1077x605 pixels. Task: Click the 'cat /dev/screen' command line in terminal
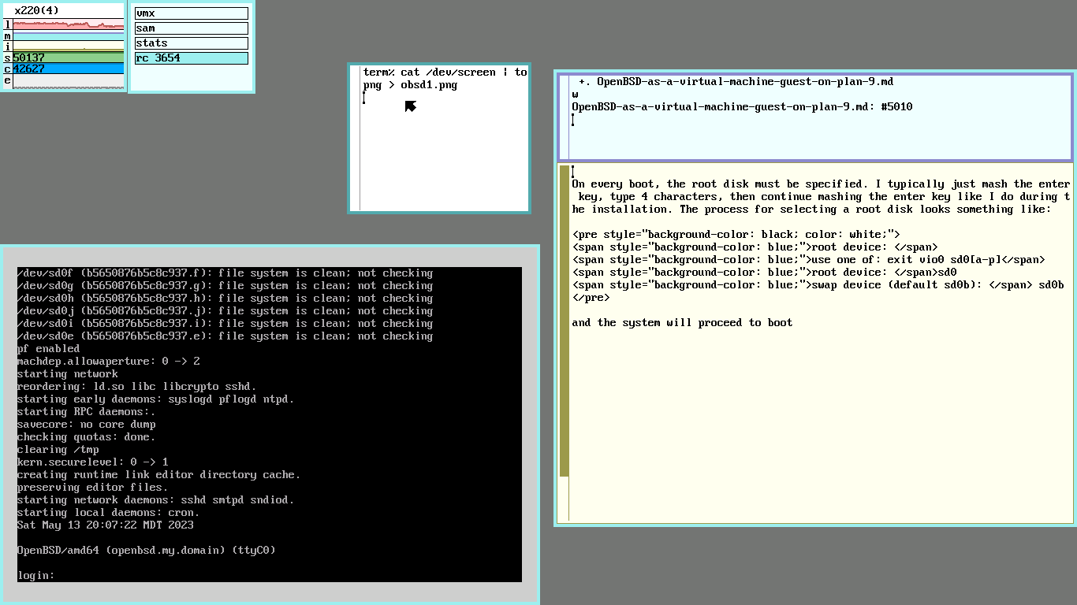coord(445,72)
